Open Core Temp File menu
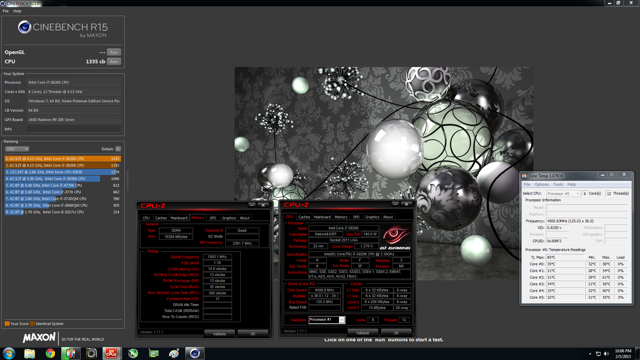Image resolution: width=640 pixels, height=360 pixels. tap(527, 184)
